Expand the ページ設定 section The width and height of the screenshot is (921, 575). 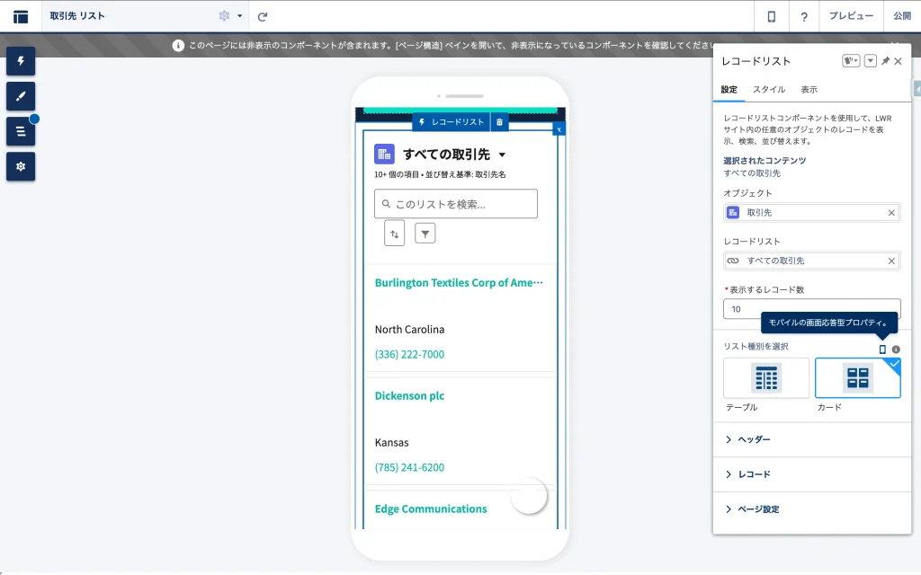(x=758, y=509)
